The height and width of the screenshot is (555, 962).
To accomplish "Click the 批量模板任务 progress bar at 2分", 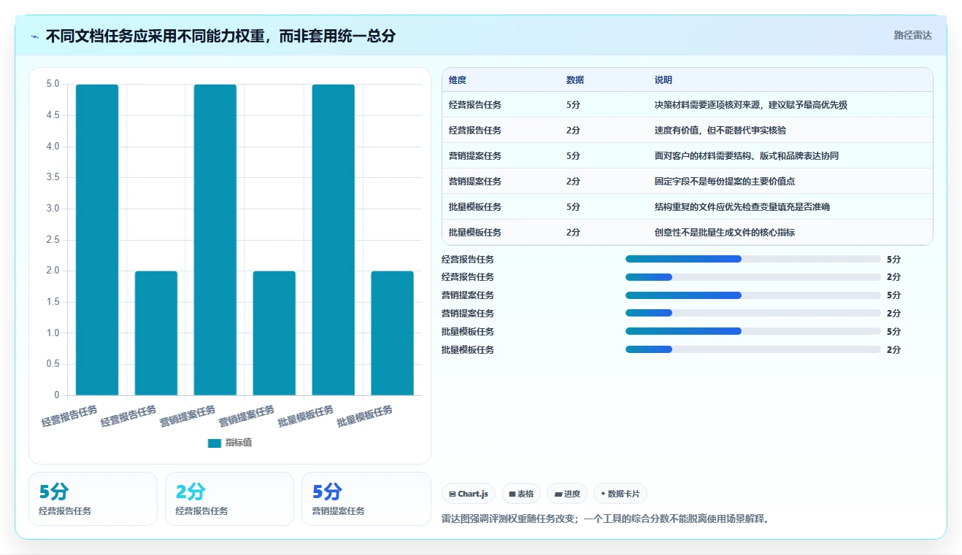I will click(753, 350).
